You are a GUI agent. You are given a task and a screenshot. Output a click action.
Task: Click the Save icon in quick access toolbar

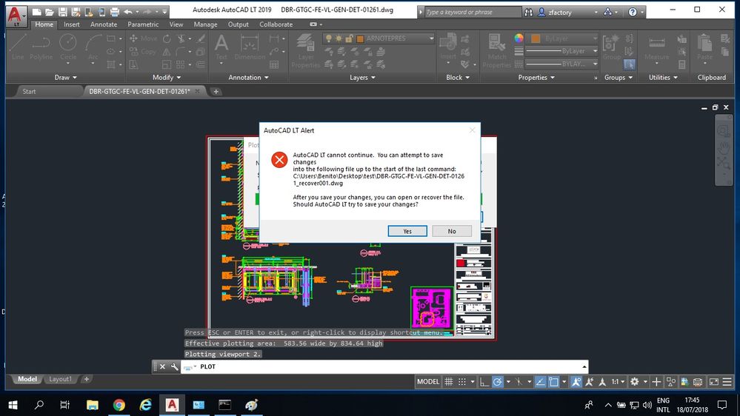point(62,12)
